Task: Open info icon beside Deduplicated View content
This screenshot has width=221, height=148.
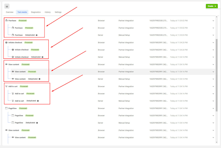Action: pyautogui.click(x=40, y=79)
